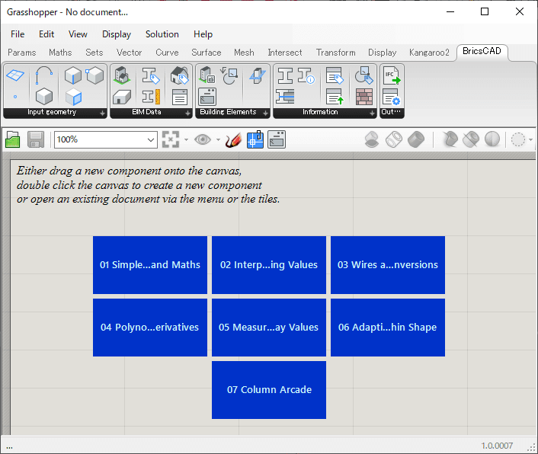This screenshot has height=454, width=538.
Task: Open a file with the green folder icon
Action: 13,139
